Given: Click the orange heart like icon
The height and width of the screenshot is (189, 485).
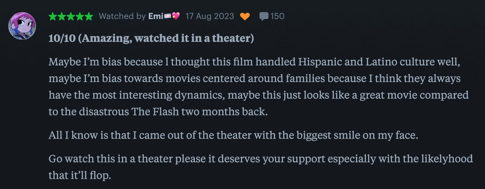Looking at the screenshot, I should coord(245,16).
